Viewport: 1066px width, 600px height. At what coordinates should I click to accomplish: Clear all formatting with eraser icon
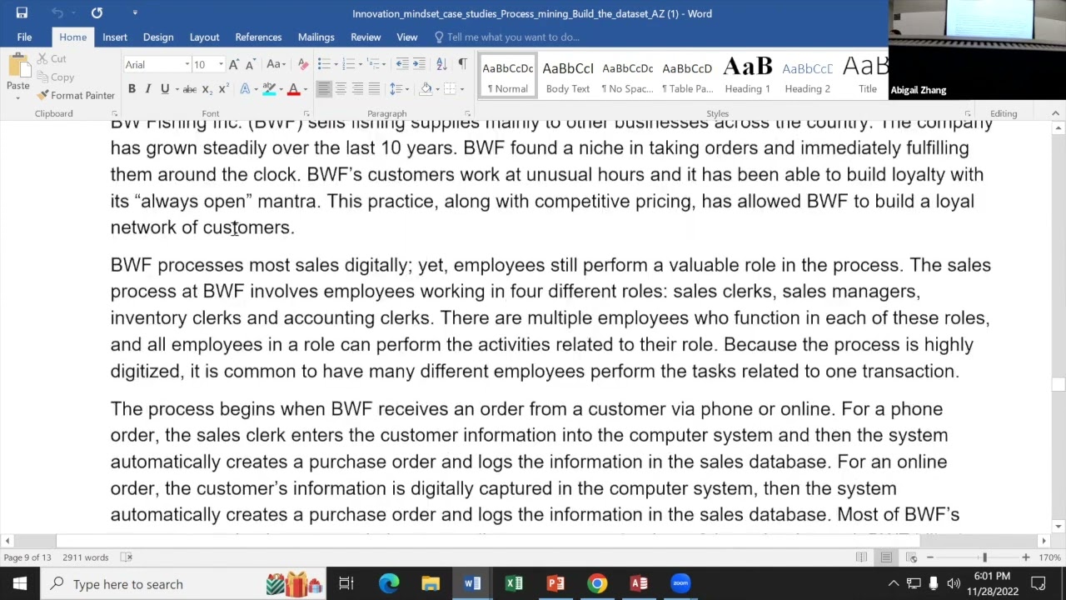click(302, 64)
